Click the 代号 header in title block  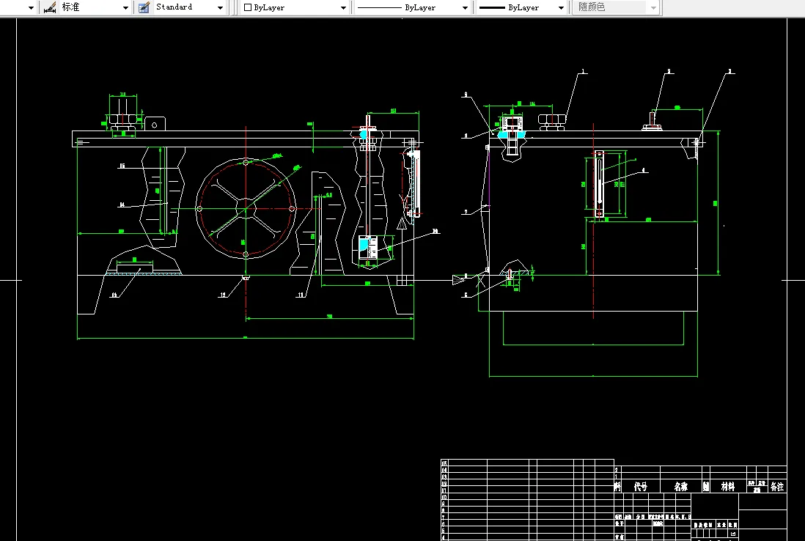pyautogui.click(x=640, y=487)
